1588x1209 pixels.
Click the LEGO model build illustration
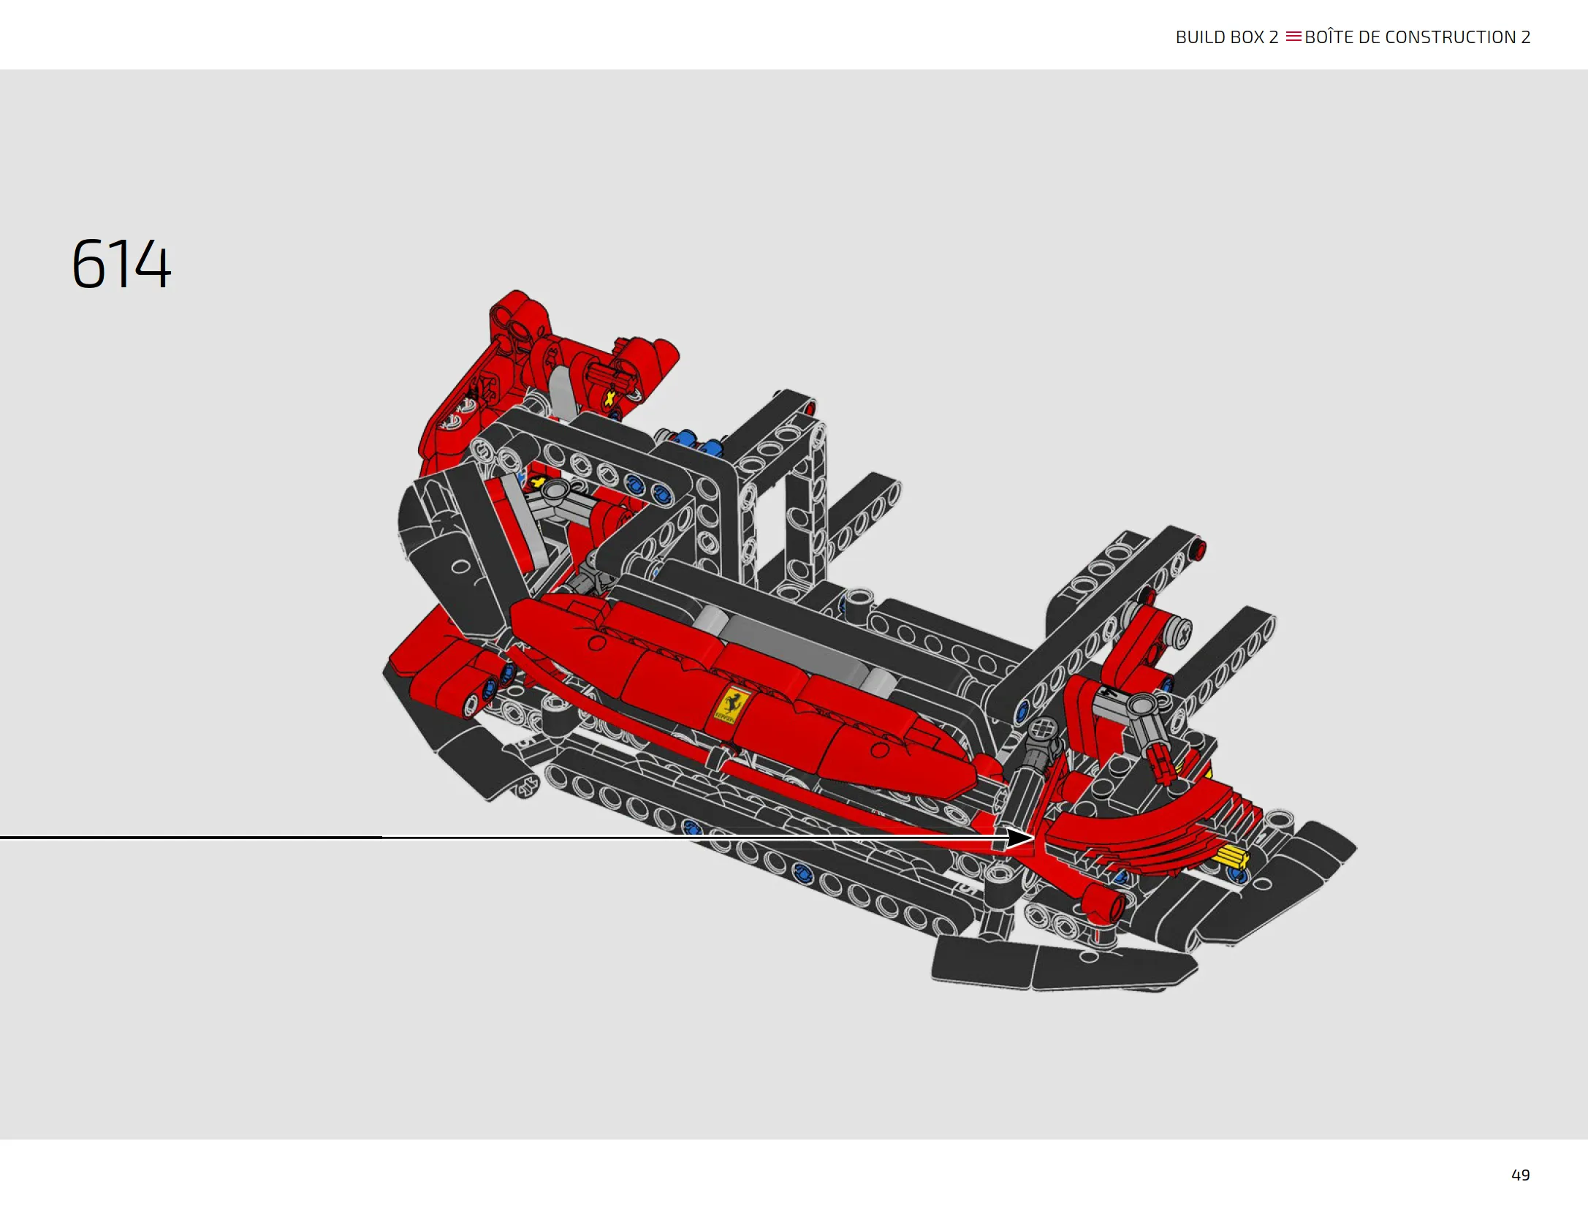pyautogui.click(x=870, y=640)
